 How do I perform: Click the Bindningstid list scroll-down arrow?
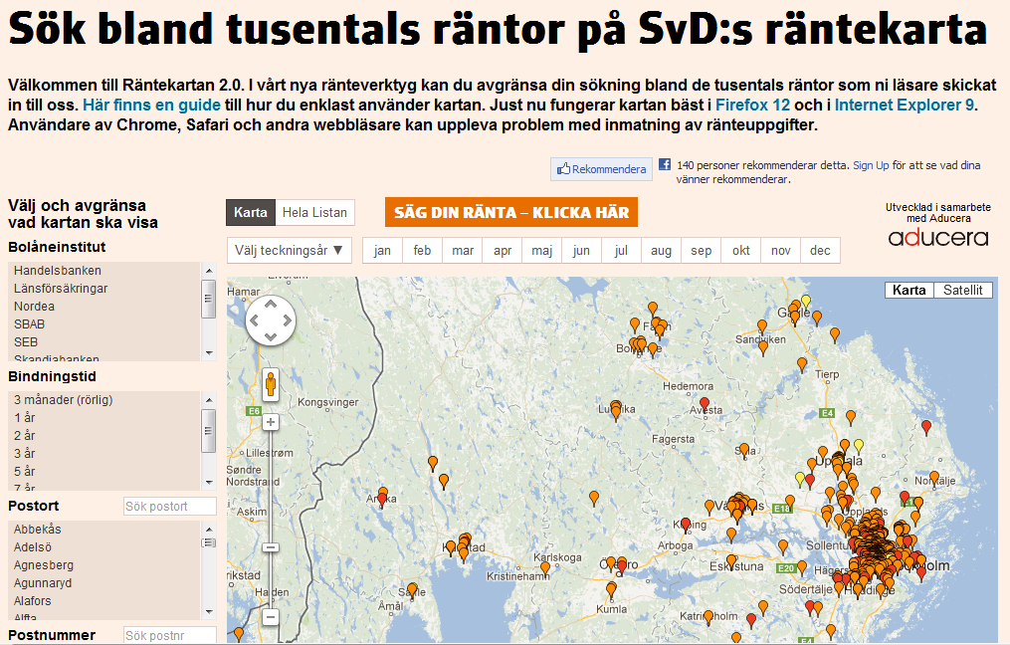[209, 482]
